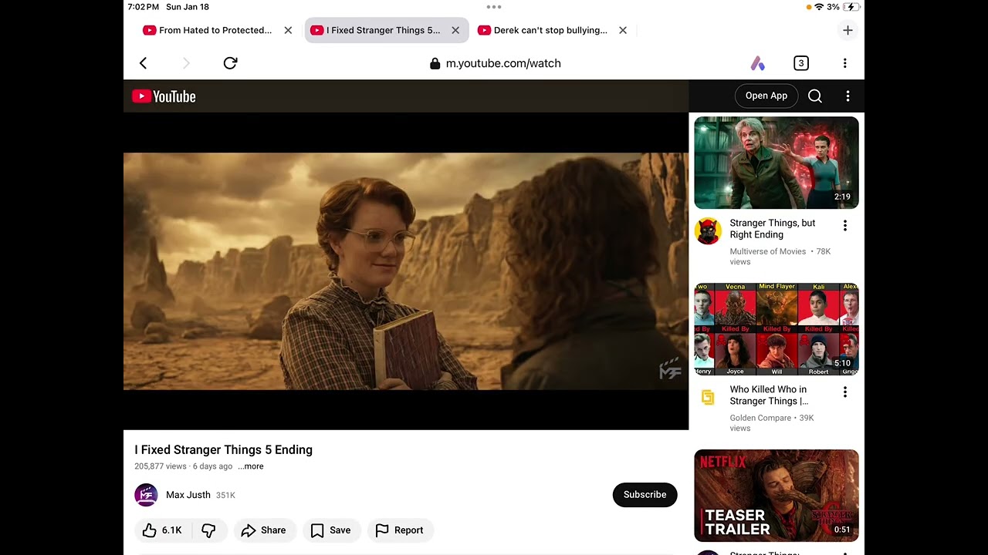
Task: Open the browser three-dot menu
Action: (x=844, y=63)
